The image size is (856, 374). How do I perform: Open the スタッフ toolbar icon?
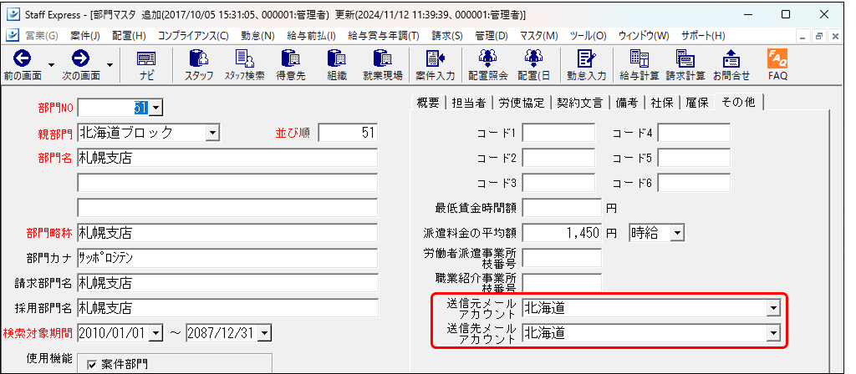point(199,59)
